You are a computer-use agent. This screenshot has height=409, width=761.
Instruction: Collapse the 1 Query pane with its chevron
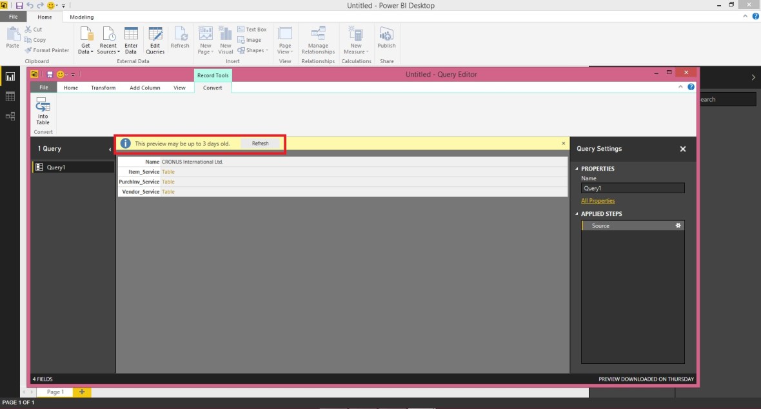coord(109,149)
